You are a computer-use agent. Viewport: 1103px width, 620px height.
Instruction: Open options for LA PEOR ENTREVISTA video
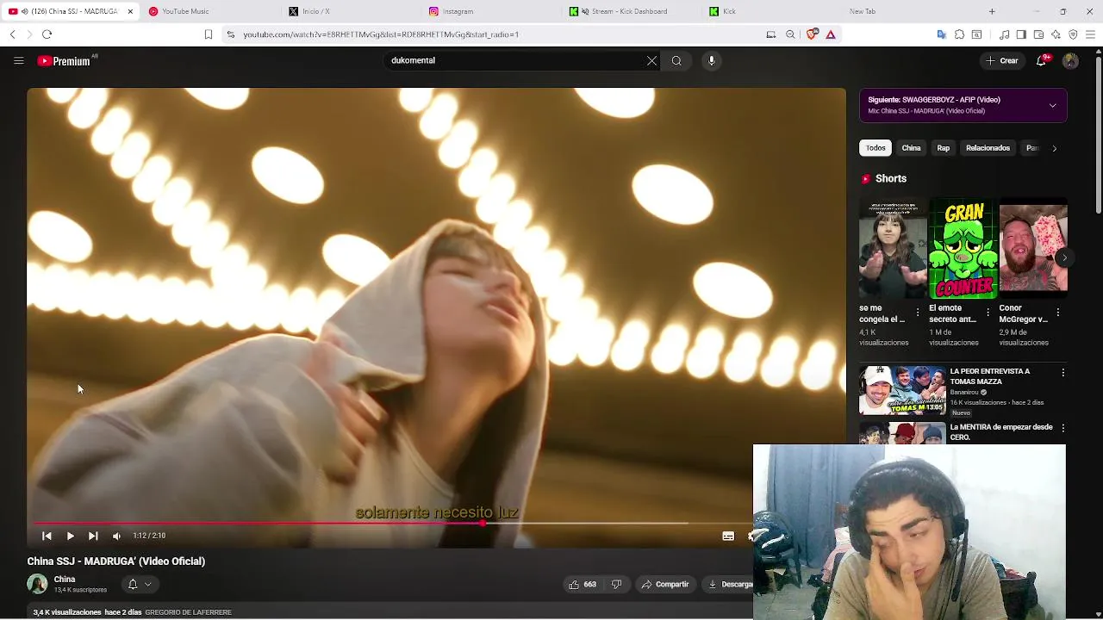click(1062, 372)
